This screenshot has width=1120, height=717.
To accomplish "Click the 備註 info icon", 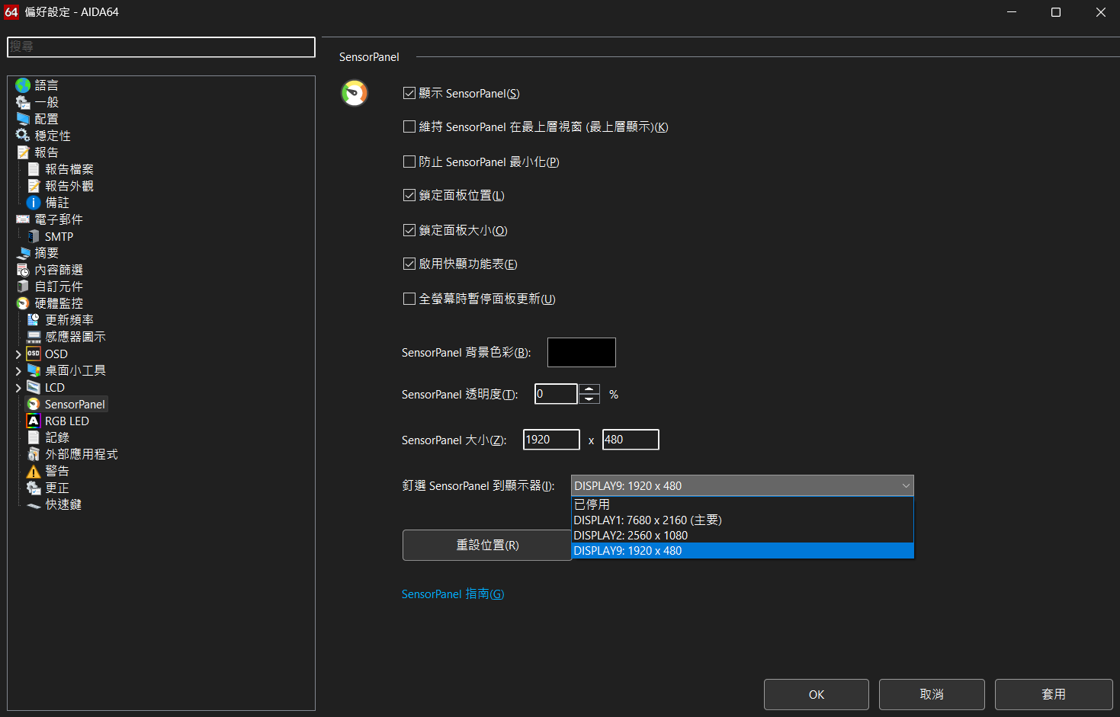I will point(34,203).
